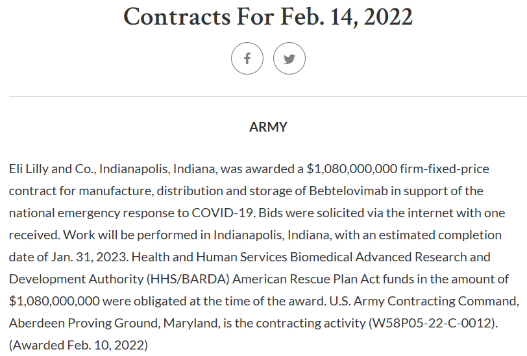Click the "COVID-19" text
This screenshot has width=527, height=356.
coord(222,213)
